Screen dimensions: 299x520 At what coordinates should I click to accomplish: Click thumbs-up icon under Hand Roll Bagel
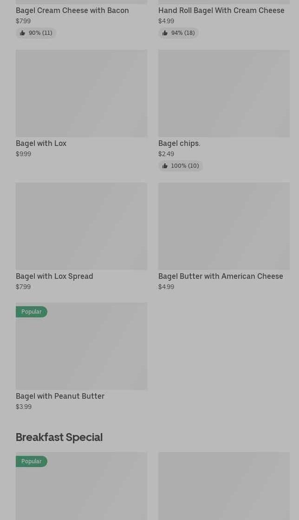click(x=165, y=33)
